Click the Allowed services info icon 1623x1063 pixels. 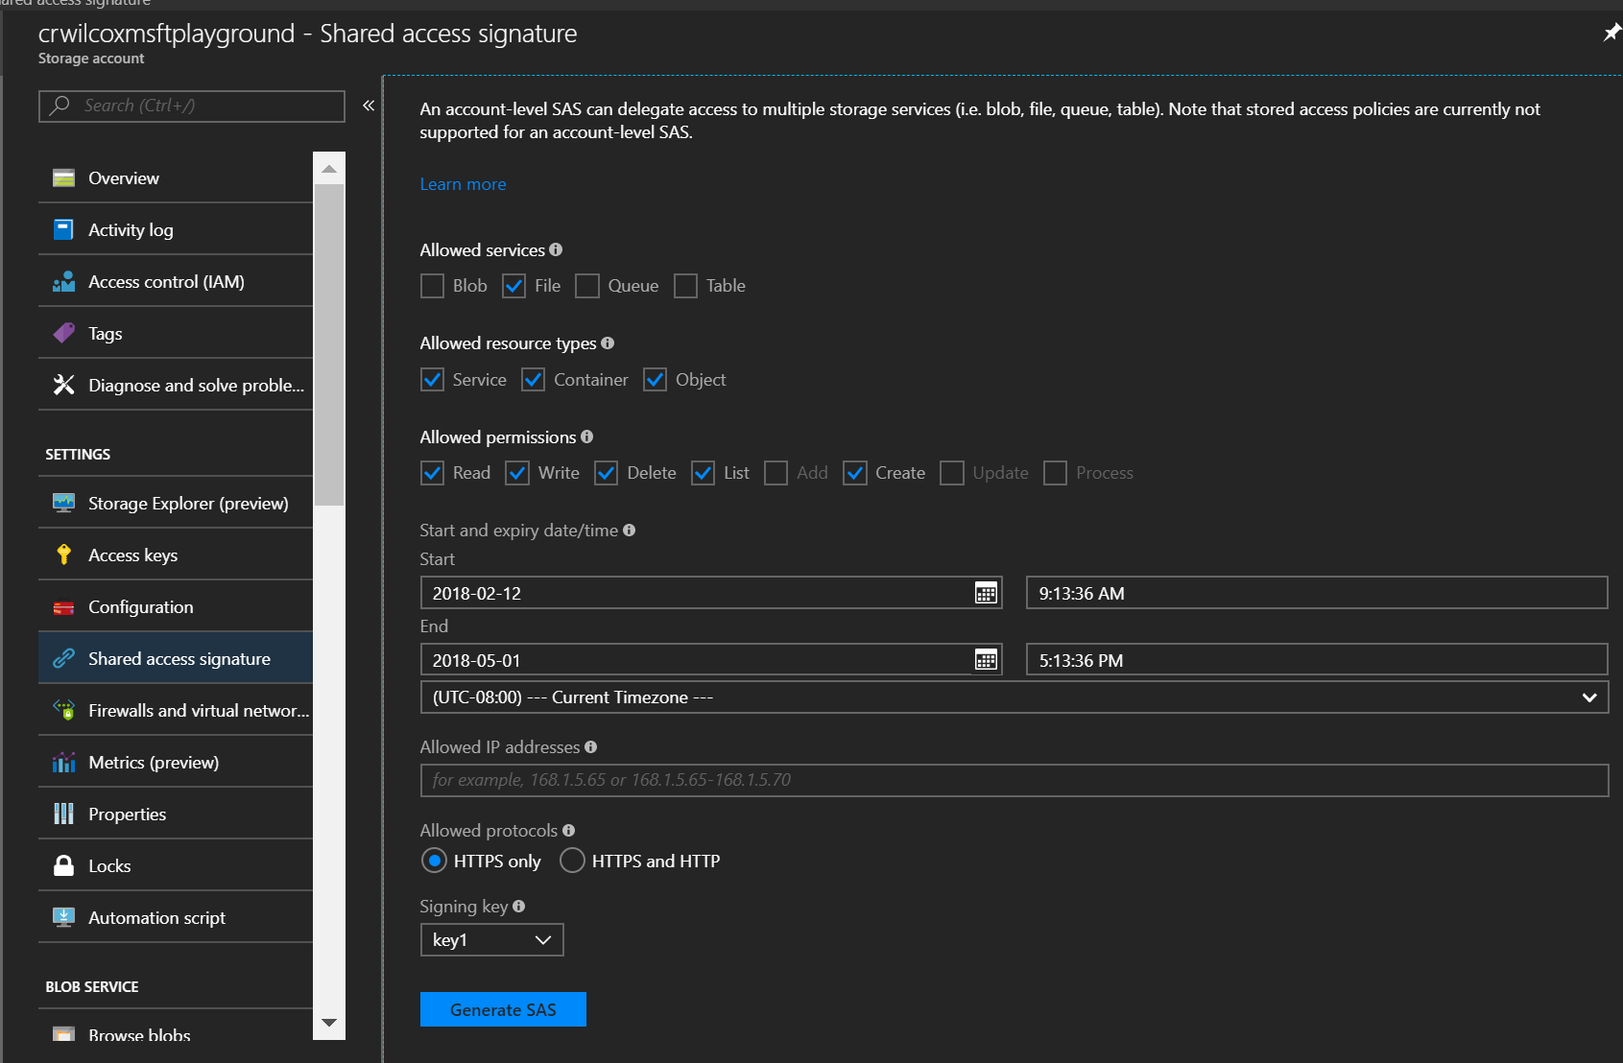click(556, 249)
